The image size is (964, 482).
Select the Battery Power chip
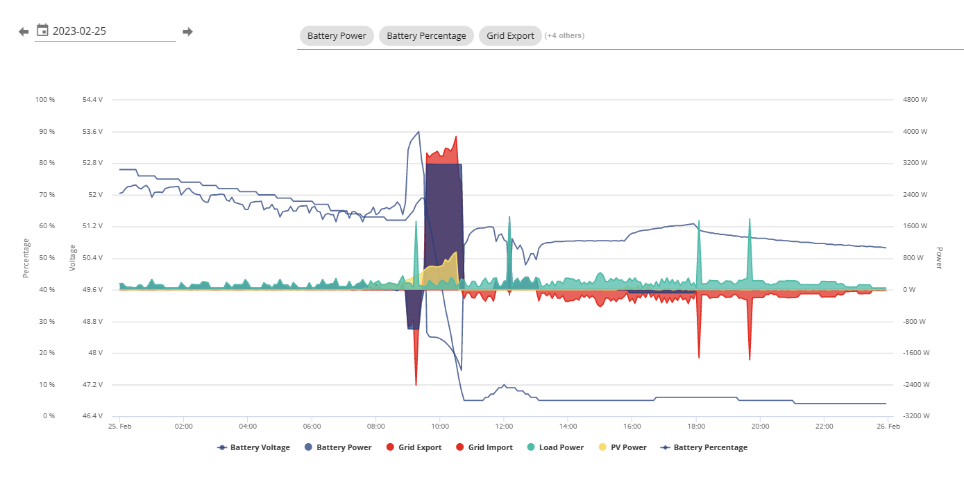pyautogui.click(x=337, y=36)
